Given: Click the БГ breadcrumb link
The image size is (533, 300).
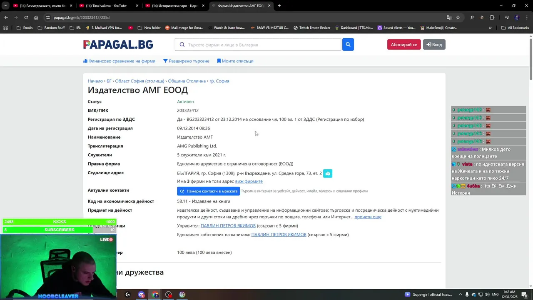Looking at the screenshot, I should pyautogui.click(x=109, y=81).
